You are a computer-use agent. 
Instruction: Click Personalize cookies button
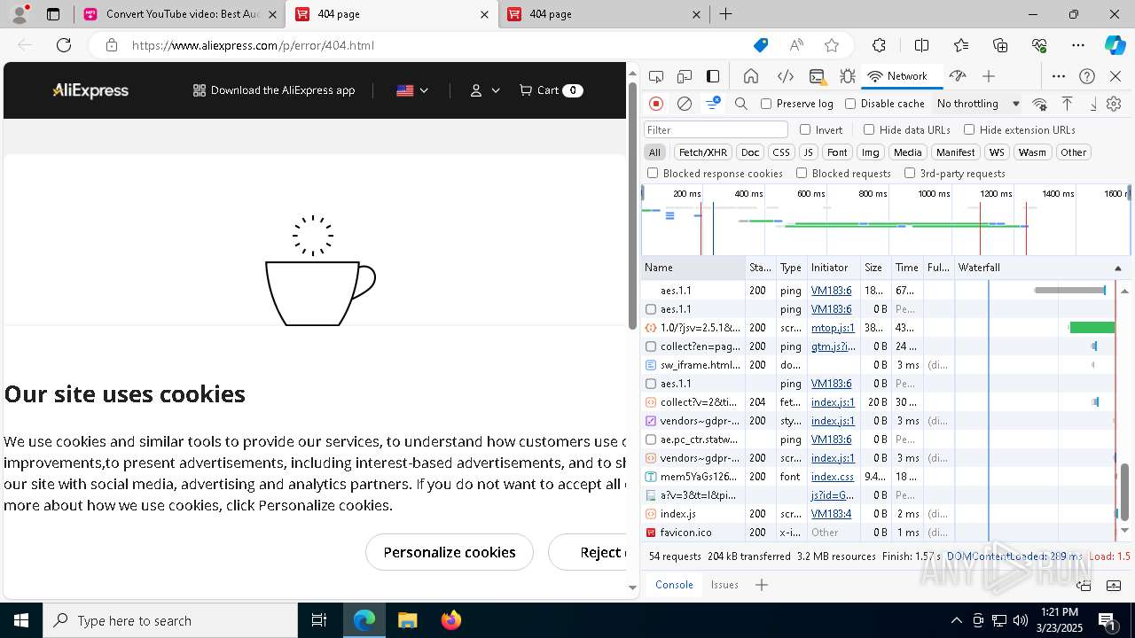click(x=450, y=552)
